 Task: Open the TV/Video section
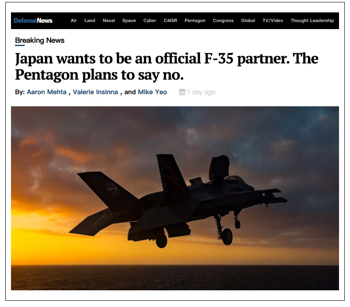click(273, 20)
